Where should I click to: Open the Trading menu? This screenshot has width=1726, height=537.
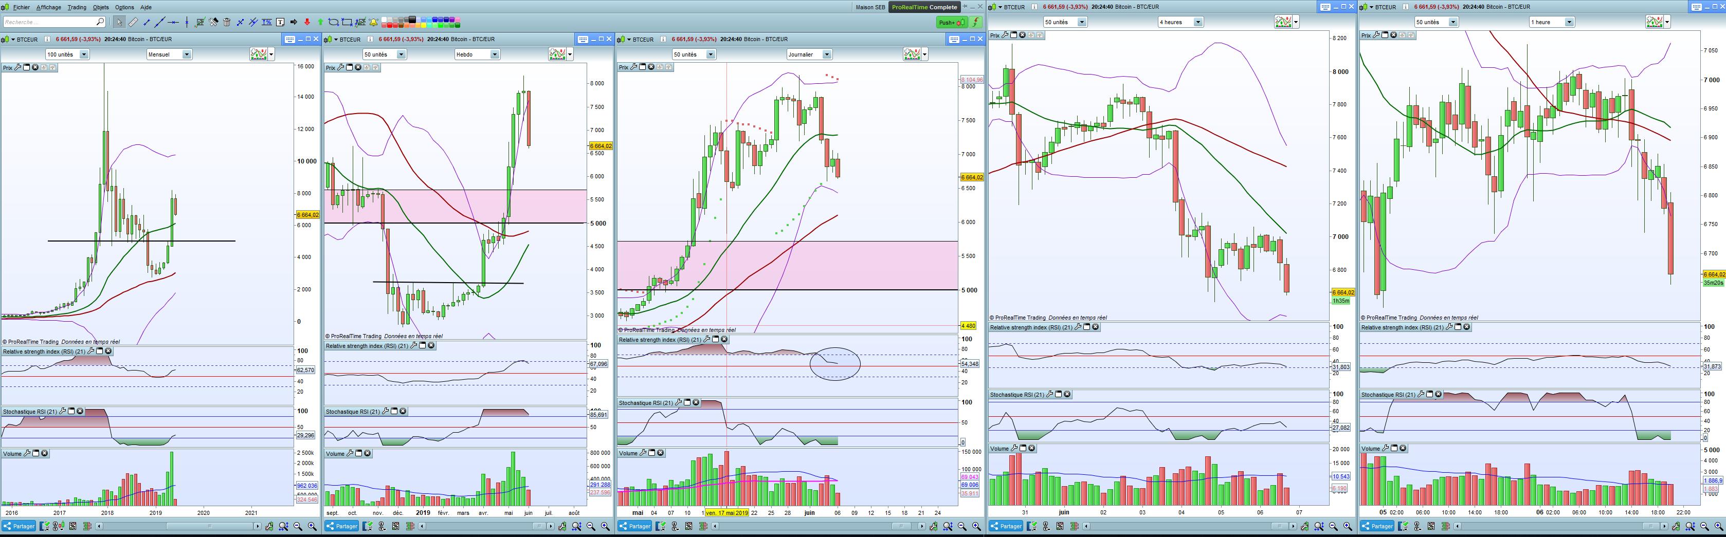click(x=77, y=7)
